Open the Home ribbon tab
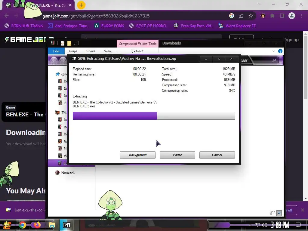308x231 pixels. coord(73,51)
